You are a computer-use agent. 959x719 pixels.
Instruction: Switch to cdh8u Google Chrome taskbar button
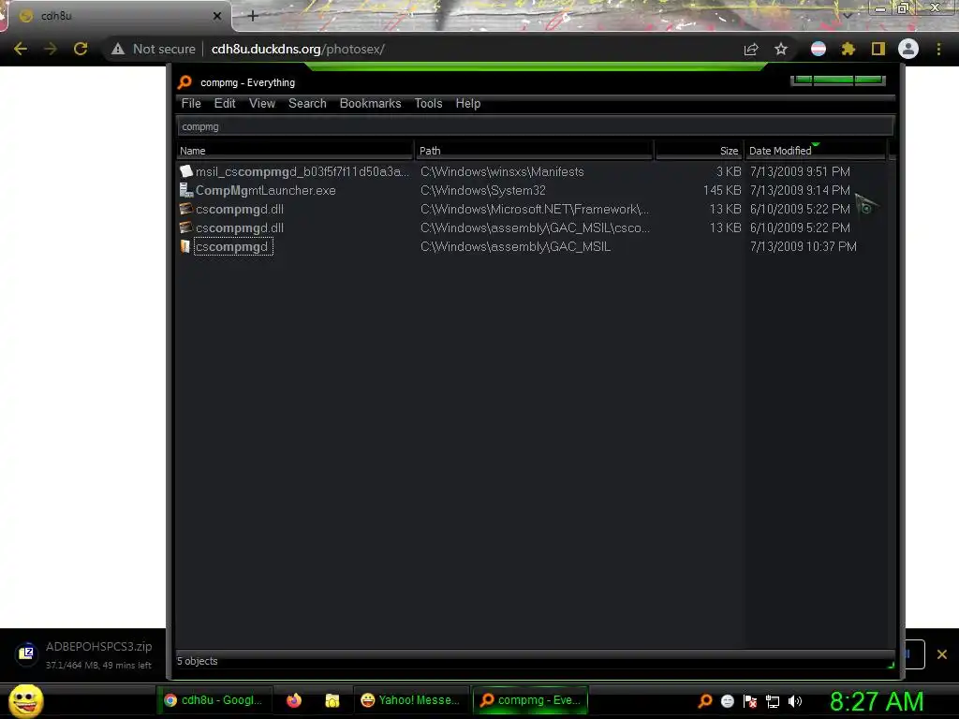point(213,700)
